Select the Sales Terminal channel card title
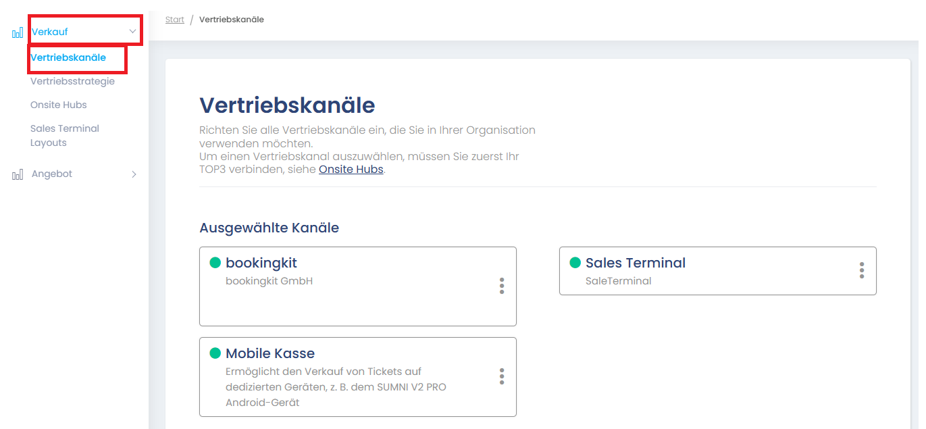The width and height of the screenshot is (926, 429). (x=635, y=263)
